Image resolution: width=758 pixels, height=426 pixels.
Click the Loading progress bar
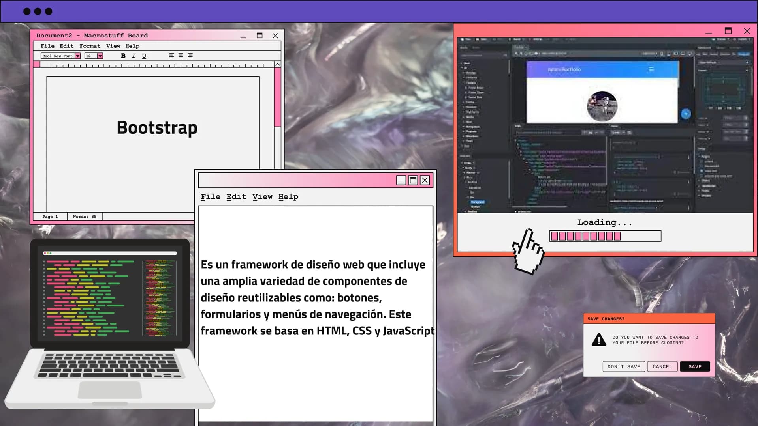pyautogui.click(x=605, y=236)
